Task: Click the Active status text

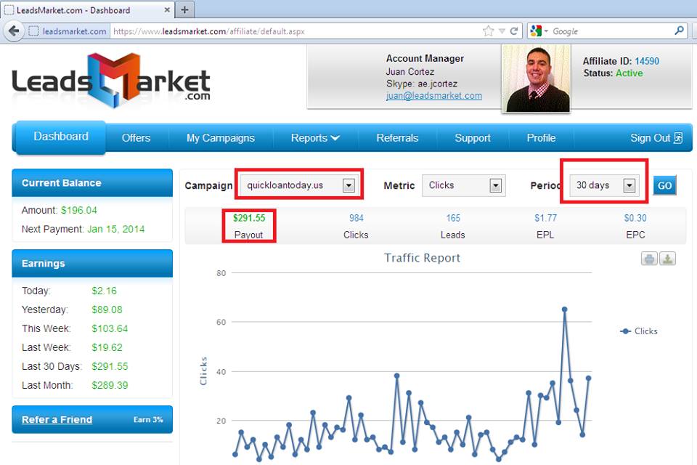Action: (x=629, y=73)
